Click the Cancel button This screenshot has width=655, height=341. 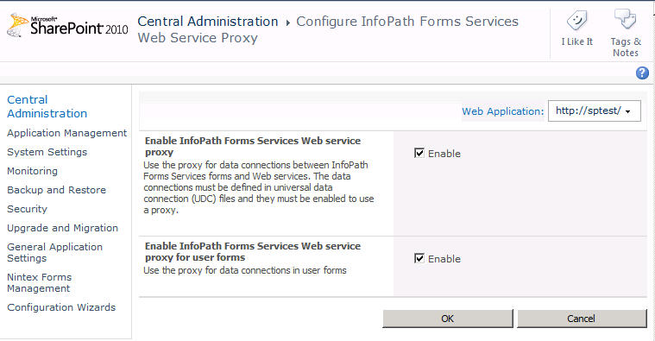pyautogui.click(x=582, y=319)
